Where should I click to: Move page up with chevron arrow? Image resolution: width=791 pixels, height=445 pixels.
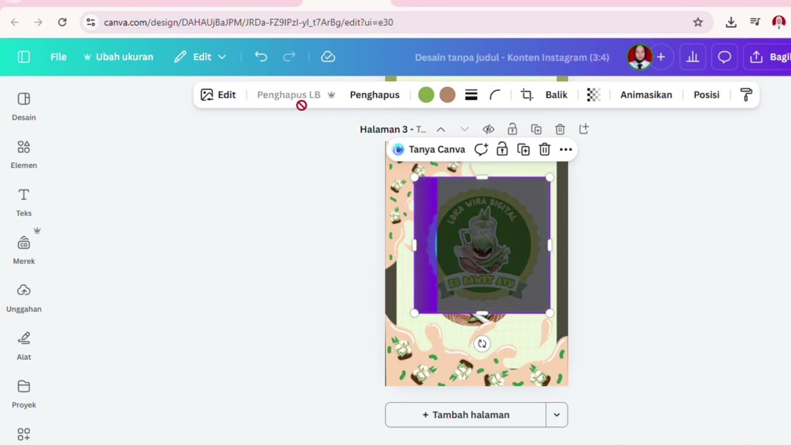coord(441,129)
